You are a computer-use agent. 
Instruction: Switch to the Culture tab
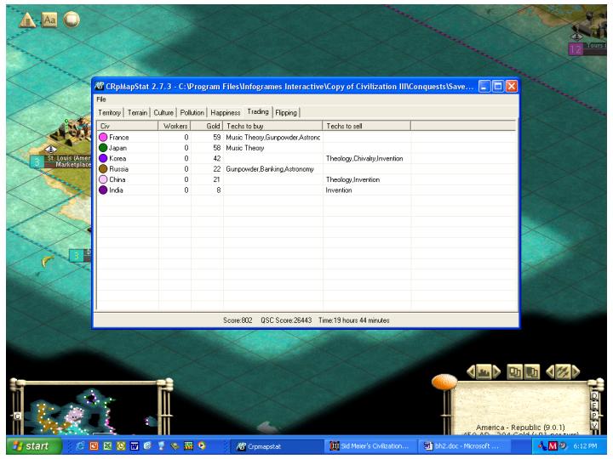coord(163,113)
